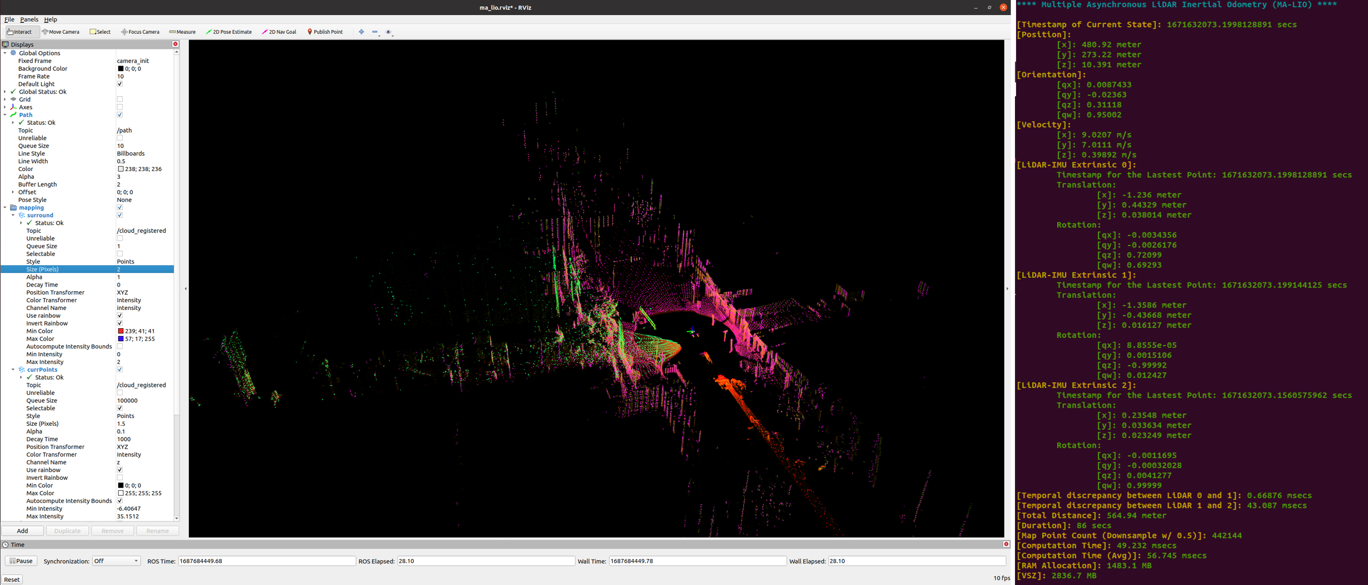Expand the Global Status: Ok item

tap(5, 92)
